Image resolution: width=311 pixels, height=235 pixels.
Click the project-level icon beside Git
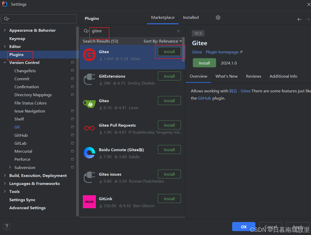point(72,127)
